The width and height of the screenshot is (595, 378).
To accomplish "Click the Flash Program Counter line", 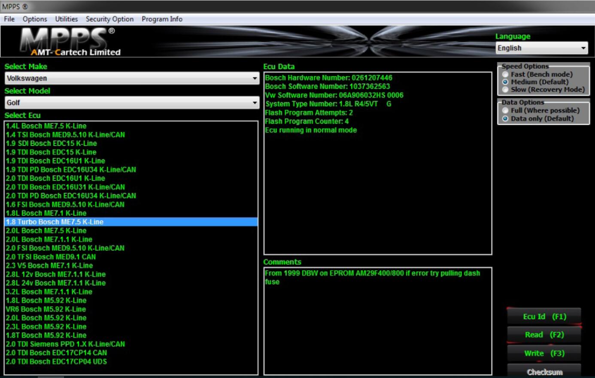I will pyautogui.click(x=307, y=121).
